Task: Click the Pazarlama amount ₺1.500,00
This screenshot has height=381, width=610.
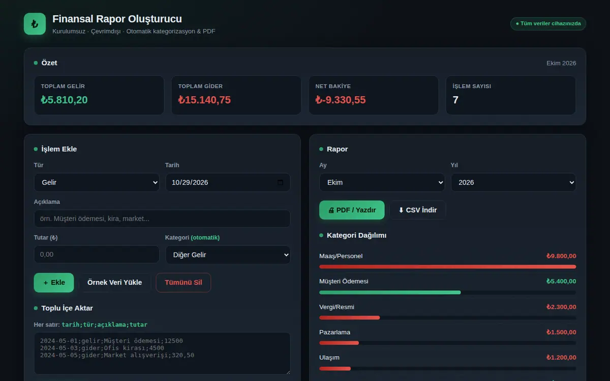Action: [x=561, y=332]
